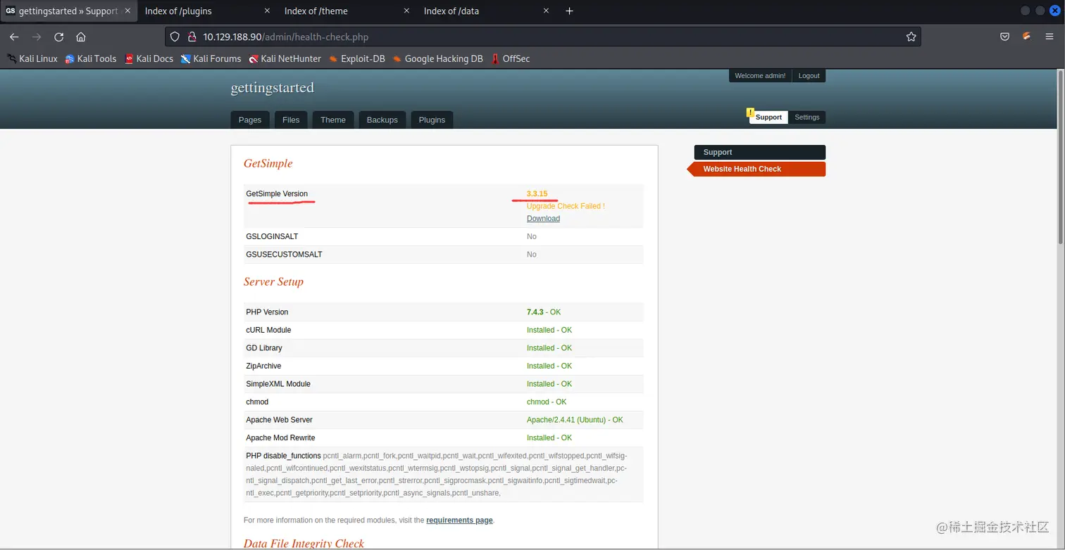This screenshot has height=550, width=1065.
Task: Click the SimpleXML Module label
Action: 278,384
